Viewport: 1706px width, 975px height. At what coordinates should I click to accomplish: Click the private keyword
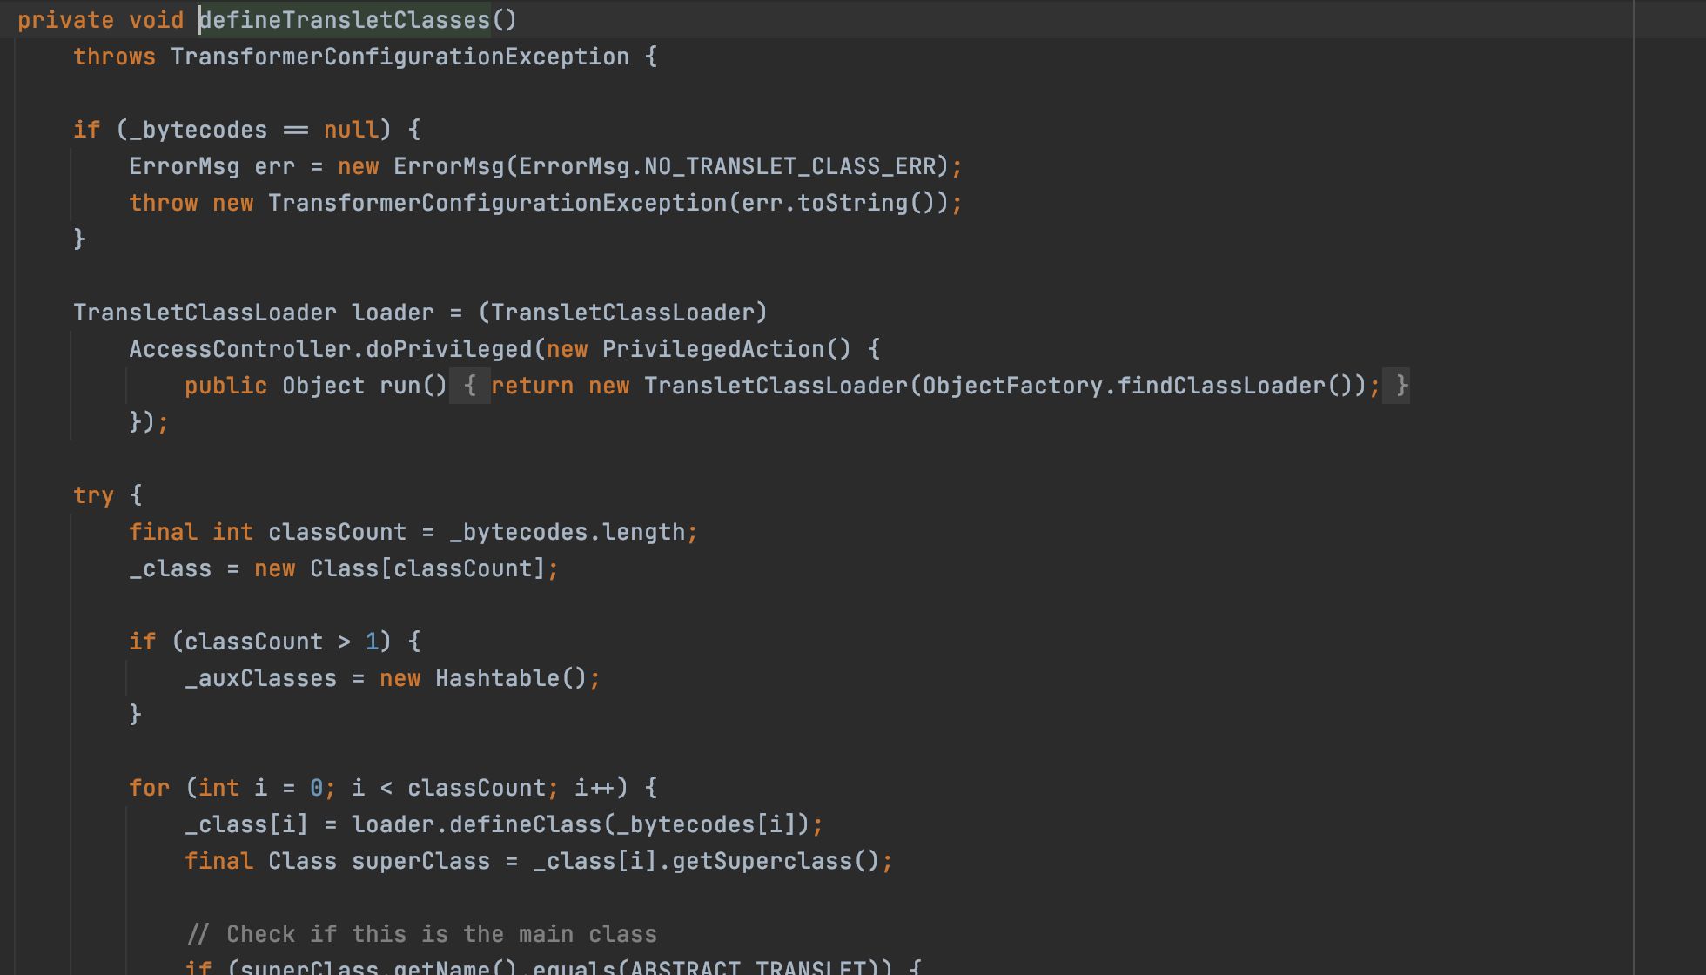66,20
